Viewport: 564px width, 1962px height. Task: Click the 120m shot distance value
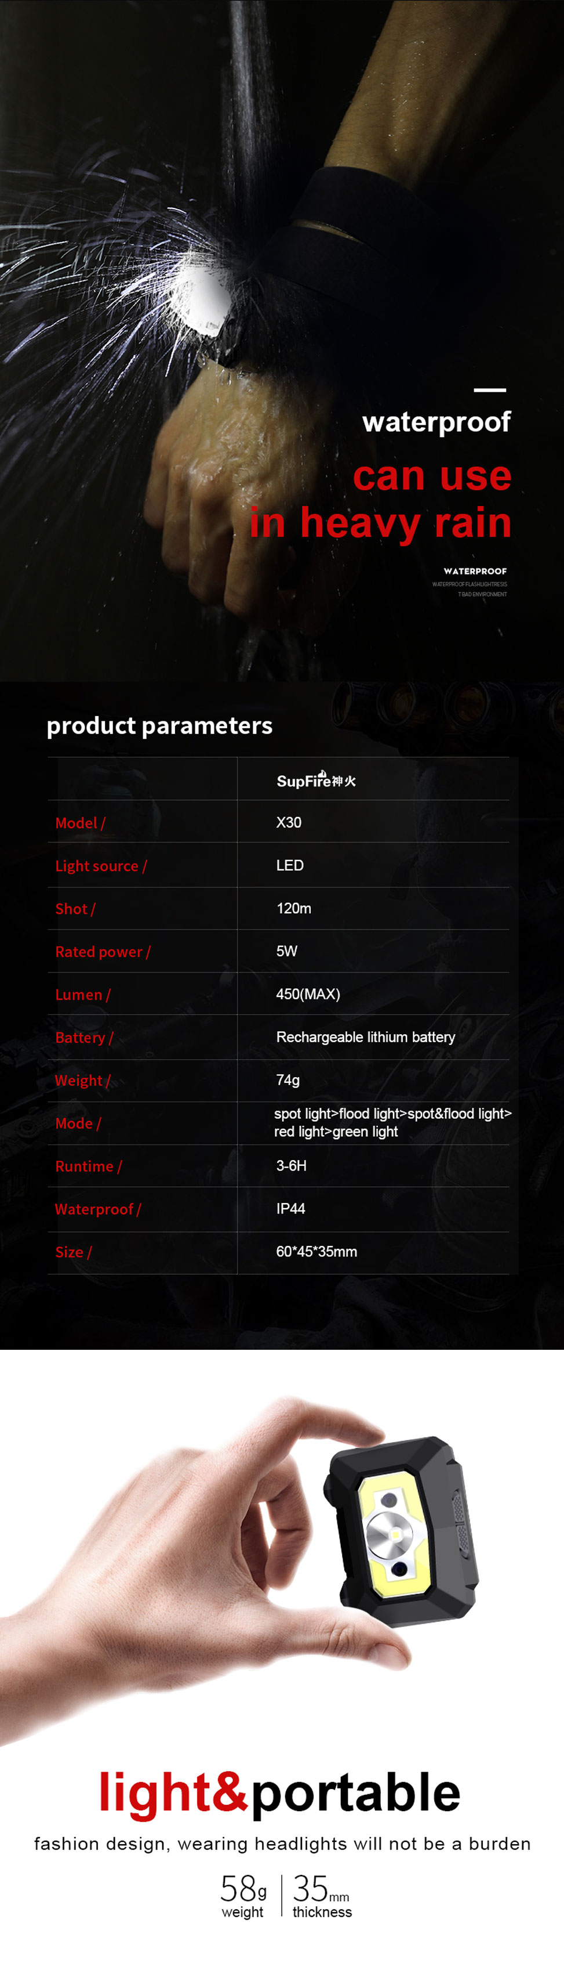coord(293,909)
